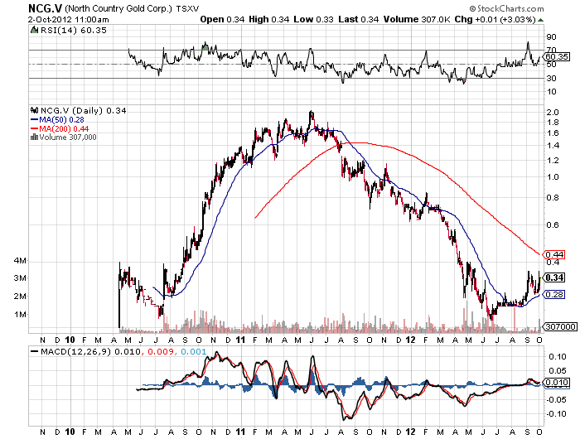580x439 pixels.
Task: Click the -0.10 level on the MACD axis
Action: 556,414
